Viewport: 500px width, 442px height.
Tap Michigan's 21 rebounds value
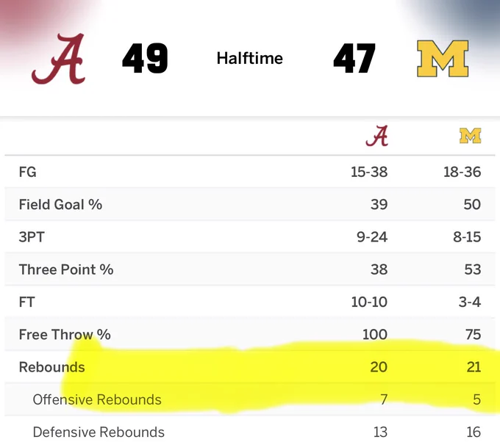click(474, 367)
